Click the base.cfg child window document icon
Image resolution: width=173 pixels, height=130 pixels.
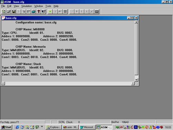coord(3,18)
